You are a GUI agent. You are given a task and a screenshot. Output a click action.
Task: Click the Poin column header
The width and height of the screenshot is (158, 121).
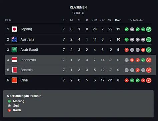pos(118,20)
